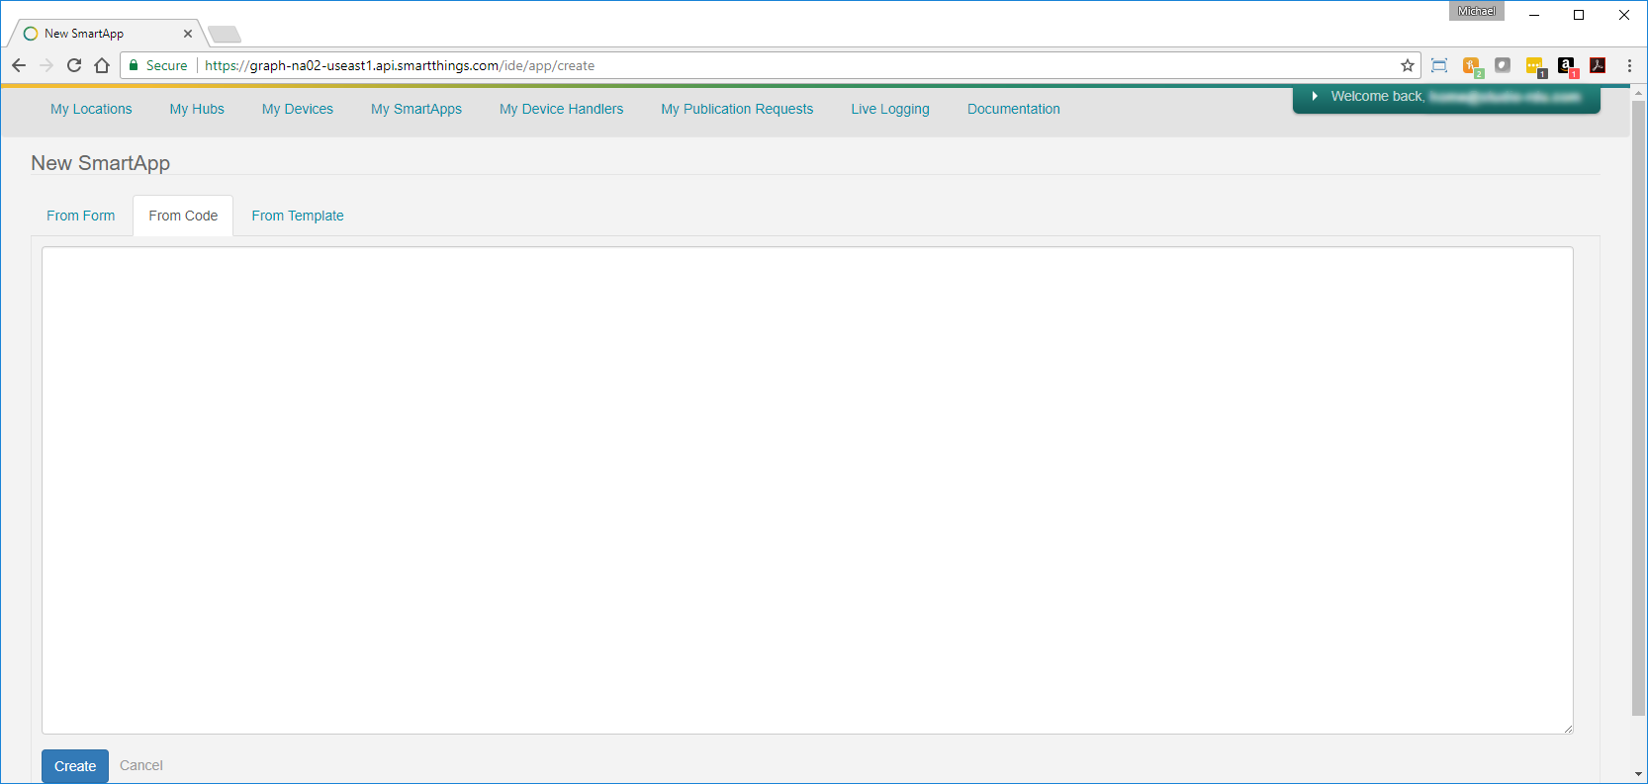Open Live Logging page
The image size is (1648, 784).
890,109
